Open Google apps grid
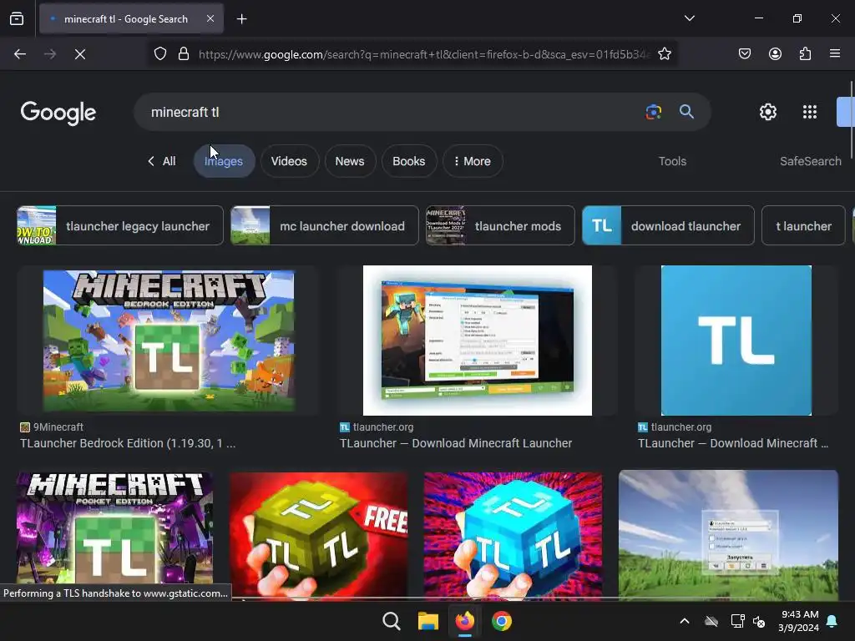Viewport: 855px width, 641px height. (810, 113)
